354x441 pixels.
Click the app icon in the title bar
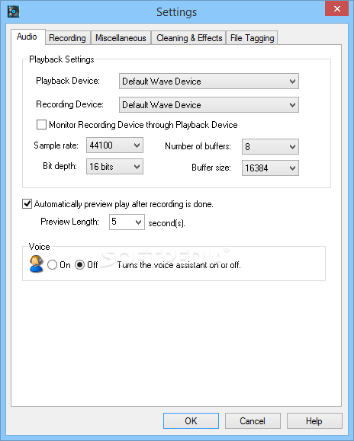tap(13, 11)
